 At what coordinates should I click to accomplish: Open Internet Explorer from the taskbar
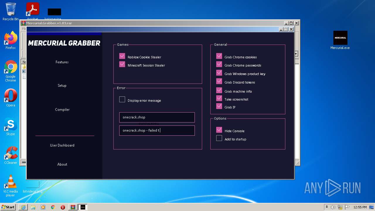click(23, 207)
